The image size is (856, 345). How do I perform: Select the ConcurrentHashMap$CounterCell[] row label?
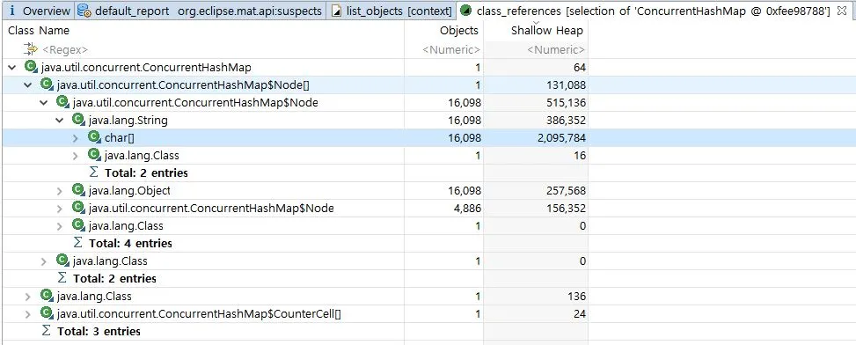199,314
